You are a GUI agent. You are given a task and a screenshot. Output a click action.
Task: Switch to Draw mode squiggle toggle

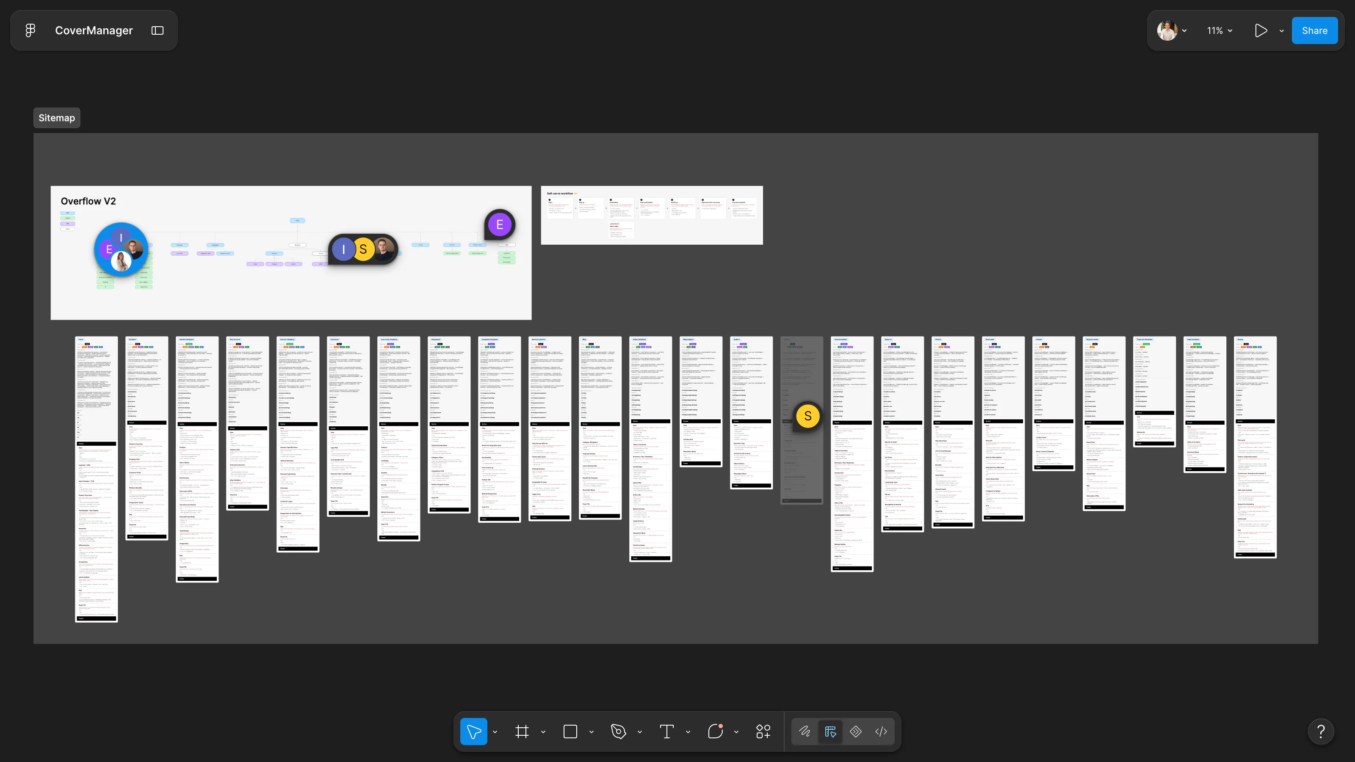click(x=805, y=732)
